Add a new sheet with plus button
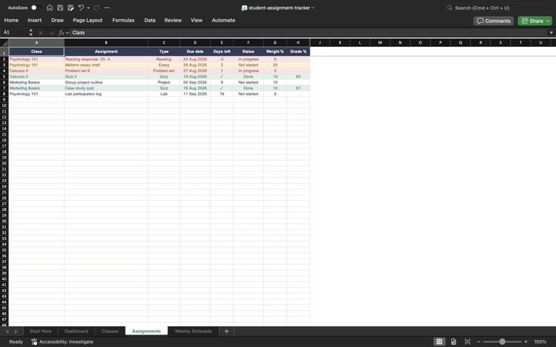The width and height of the screenshot is (556, 347). coord(227,331)
